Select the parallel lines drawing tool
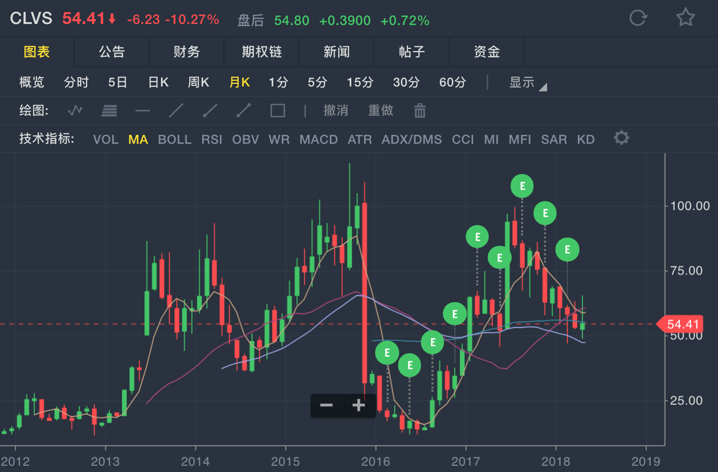Viewport: 718px width, 472px height. pyautogui.click(x=109, y=110)
